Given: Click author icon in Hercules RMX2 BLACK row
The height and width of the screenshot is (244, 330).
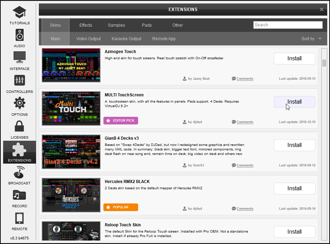Looking at the screenshot, I should (x=185, y=209).
